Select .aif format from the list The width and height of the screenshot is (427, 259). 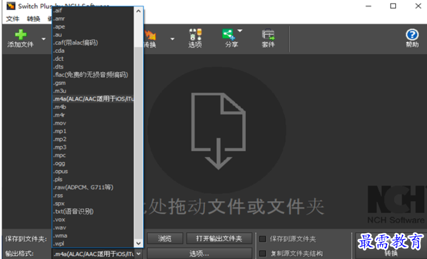93,11
